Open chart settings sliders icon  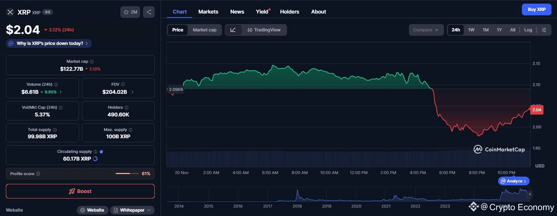point(544,30)
